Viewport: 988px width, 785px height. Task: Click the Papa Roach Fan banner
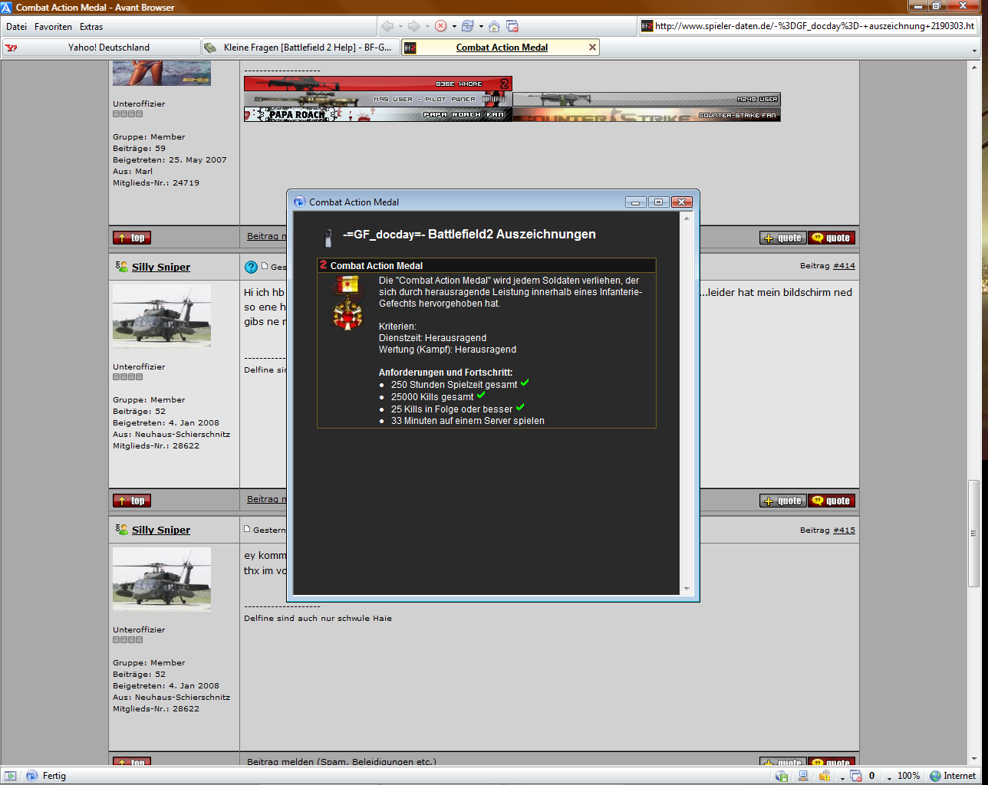[x=377, y=114]
